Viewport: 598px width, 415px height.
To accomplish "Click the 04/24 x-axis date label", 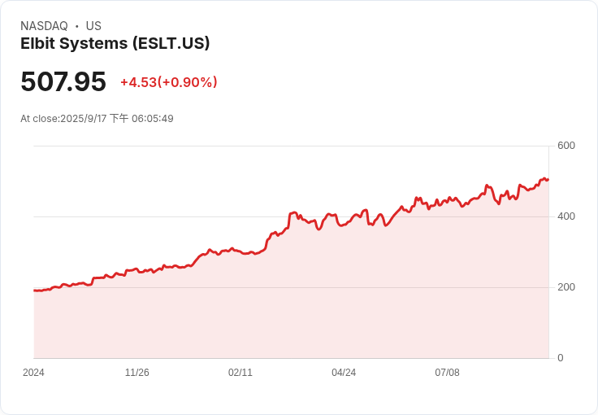I will 344,373.
